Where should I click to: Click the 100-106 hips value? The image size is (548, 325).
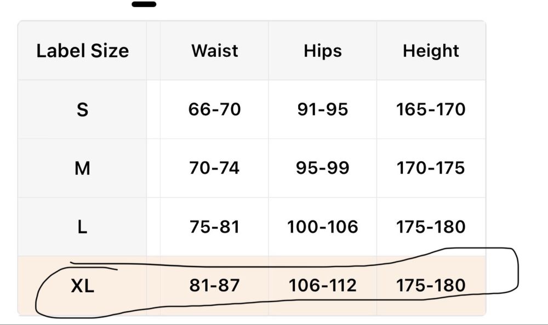(x=322, y=227)
